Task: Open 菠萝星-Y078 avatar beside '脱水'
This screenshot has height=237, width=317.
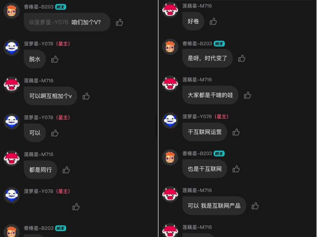Action: click(11, 47)
